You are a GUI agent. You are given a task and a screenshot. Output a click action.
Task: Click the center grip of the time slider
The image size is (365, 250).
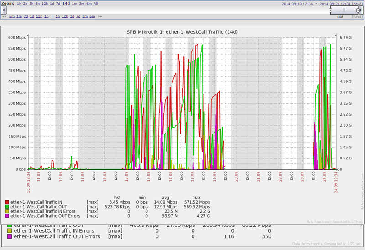click(344, 10)
